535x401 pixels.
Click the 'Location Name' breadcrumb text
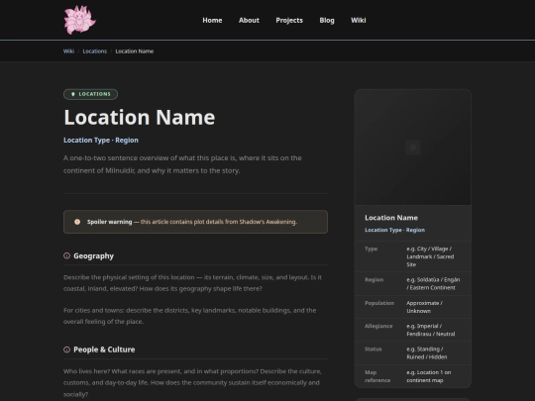pyautogui.click(x=135, y=51)
